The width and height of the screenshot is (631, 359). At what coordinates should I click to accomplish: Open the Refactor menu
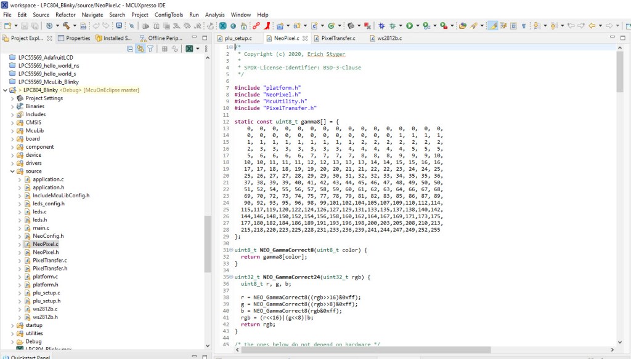click(x=65, y=15)
